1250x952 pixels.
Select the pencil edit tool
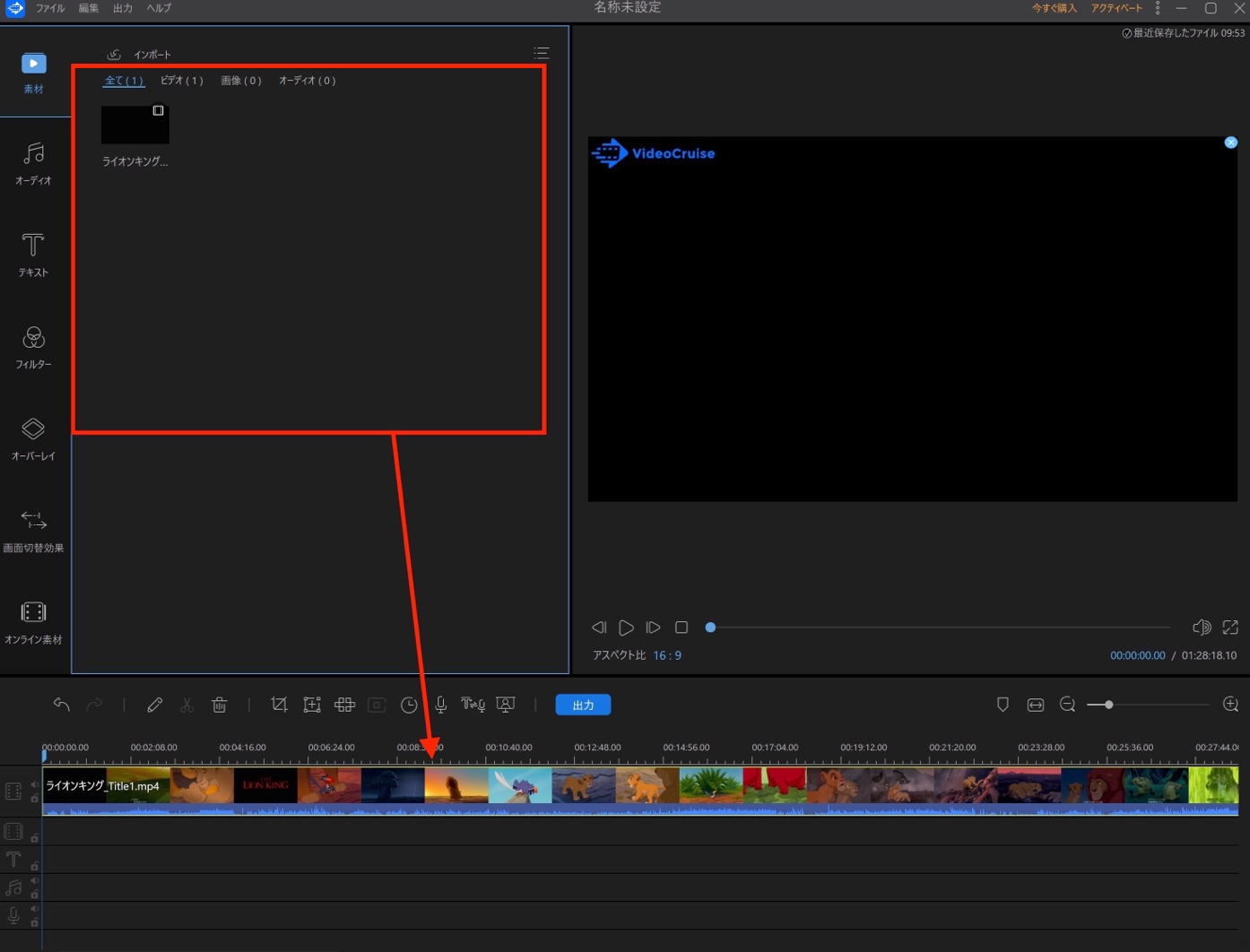click(x=154, y=705)
